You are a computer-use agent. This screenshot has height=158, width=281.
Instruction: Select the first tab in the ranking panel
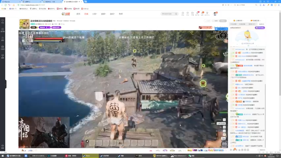coord(233,24)
